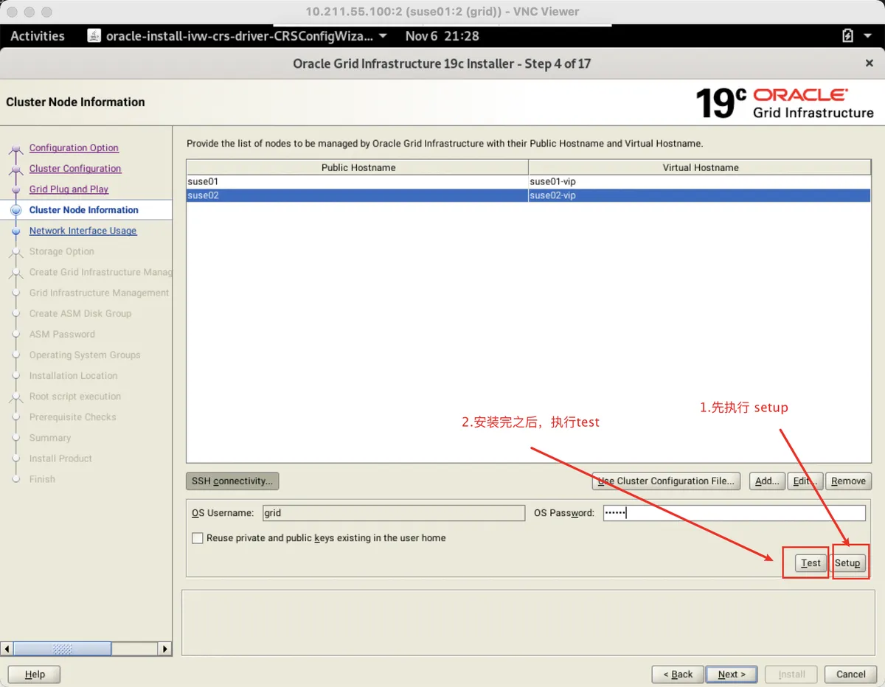Viewport: 885px width, 687px height.
Task: Open the SSH connectivity panel
Action: (x=232, y=481)
